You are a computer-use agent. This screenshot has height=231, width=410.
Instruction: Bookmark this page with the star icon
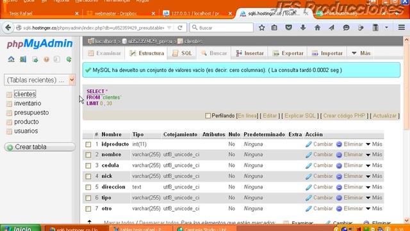[261, 28]
